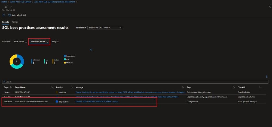Focus the Search input field
272x127 pixels.
[135, 82]
